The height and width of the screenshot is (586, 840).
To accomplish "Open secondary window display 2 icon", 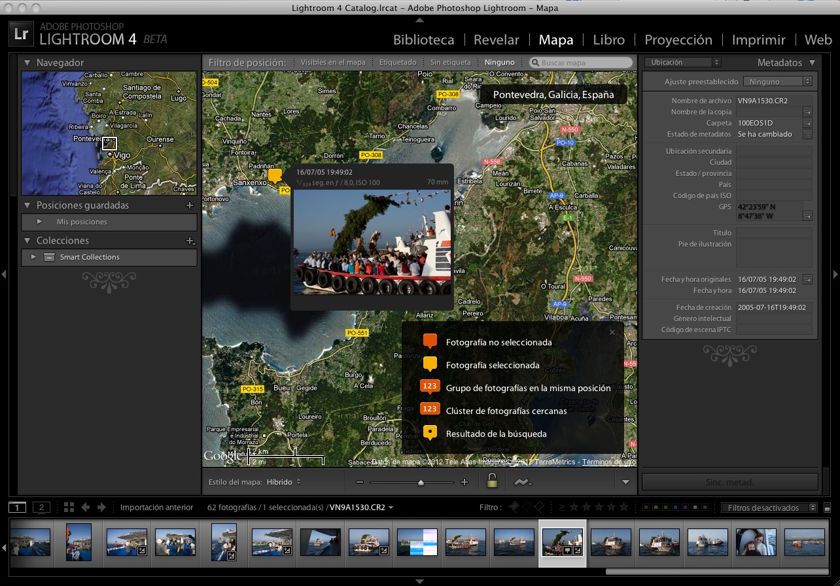I will click(x=41, y=508).
